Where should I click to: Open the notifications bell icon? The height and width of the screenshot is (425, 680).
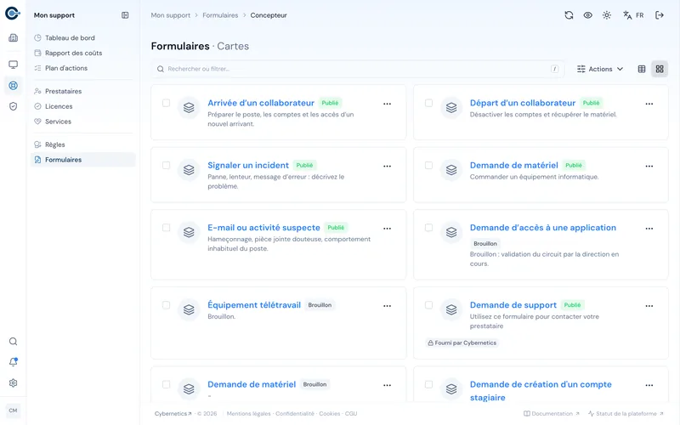13,362
